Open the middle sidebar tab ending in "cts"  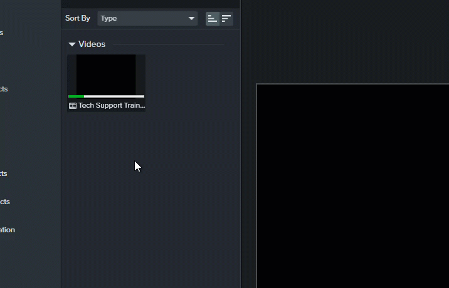(x=4, y=173)
